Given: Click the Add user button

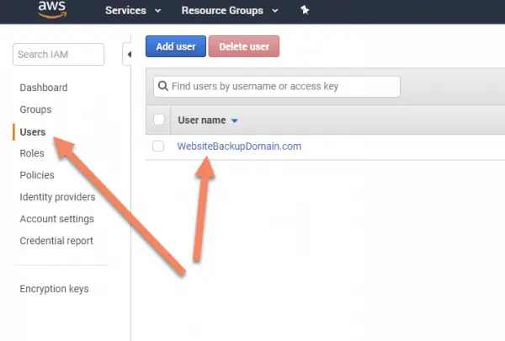Looking at the screenshot, I should 176,46.
